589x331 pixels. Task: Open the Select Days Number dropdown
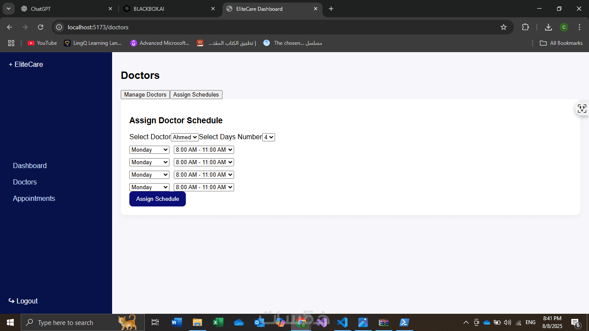tap(269, 137)
